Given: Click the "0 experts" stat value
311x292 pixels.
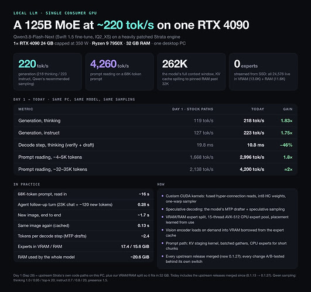Looking at the screenshot, I should (x=246, y=64).
